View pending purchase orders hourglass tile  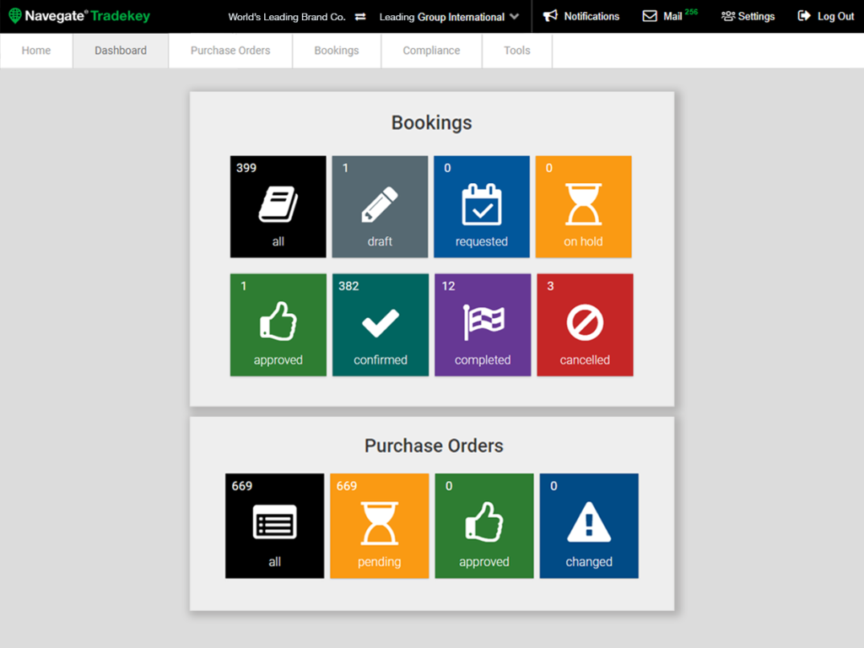click(379, 526)
